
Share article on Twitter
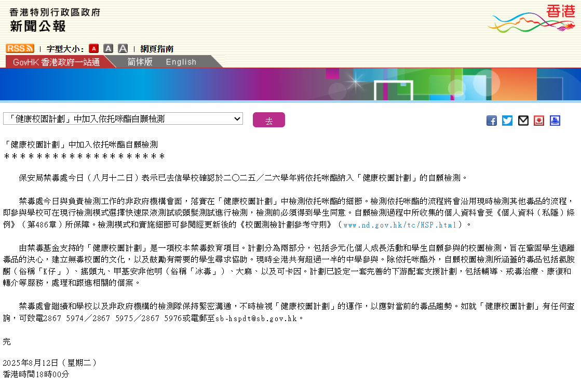tap(507, 121)
